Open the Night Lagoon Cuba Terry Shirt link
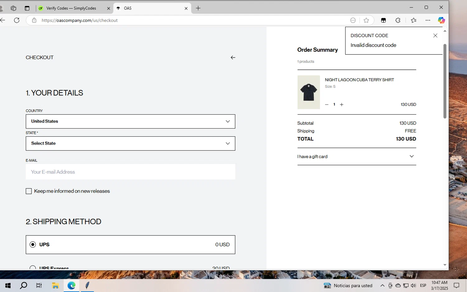The width and height of the screenshot is (467, 292). click(x=359, y=80)
